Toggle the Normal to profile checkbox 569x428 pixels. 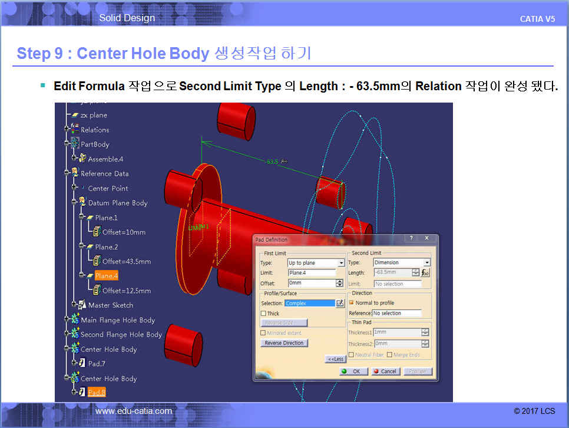[351, 303]
